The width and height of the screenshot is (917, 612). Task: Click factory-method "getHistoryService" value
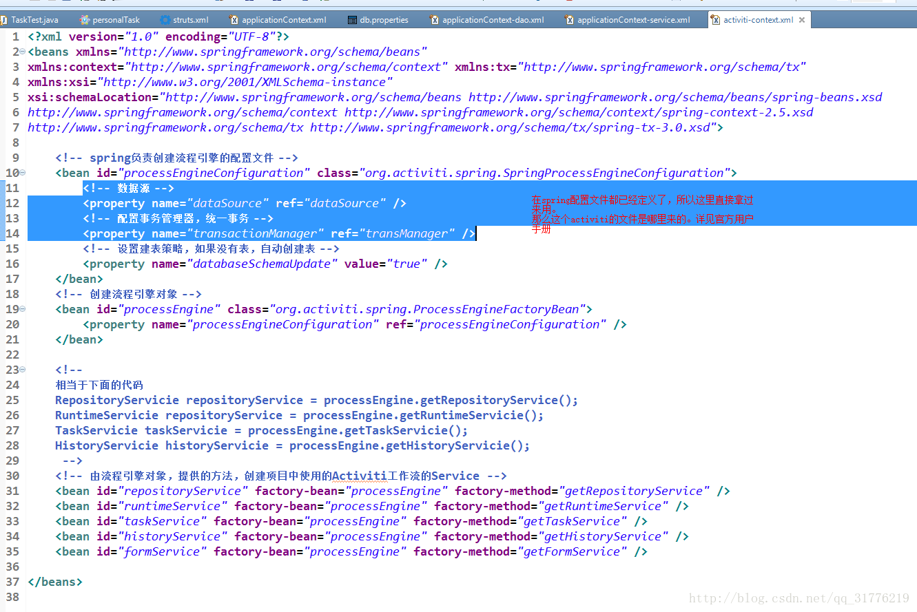pos(603,536)
